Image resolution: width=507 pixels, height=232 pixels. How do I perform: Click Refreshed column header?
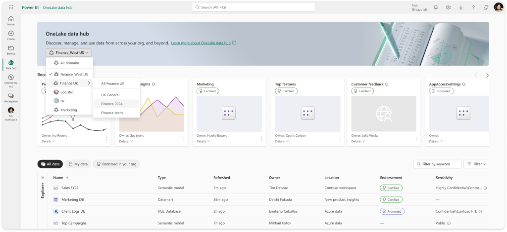(x=222, y=178)
